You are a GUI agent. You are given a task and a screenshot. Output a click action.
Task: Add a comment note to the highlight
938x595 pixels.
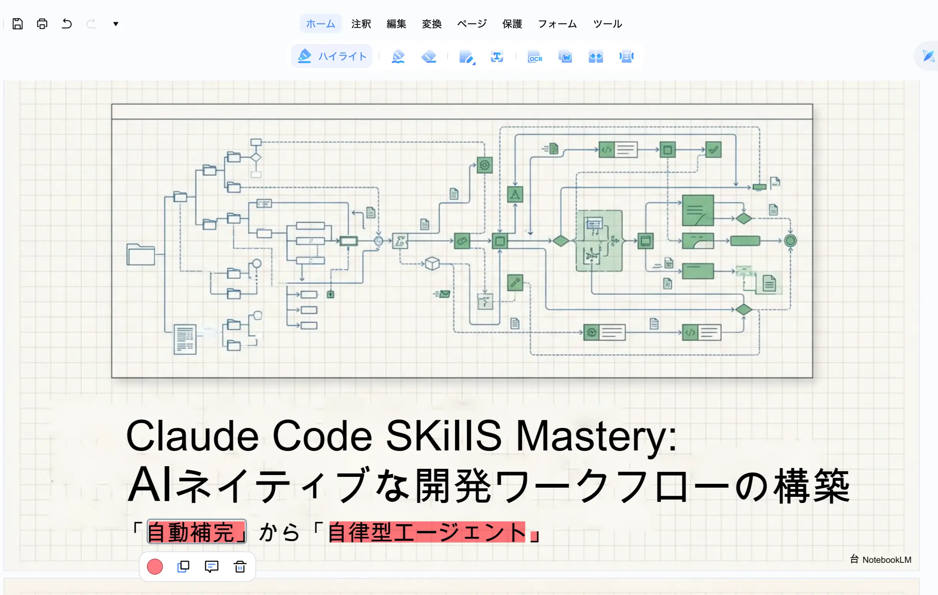tap(212, 567)
